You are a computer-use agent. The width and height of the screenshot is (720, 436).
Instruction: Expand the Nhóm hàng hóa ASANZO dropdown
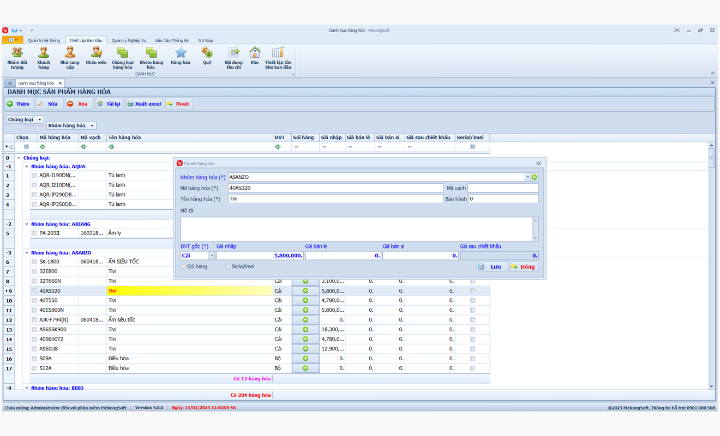527,177
